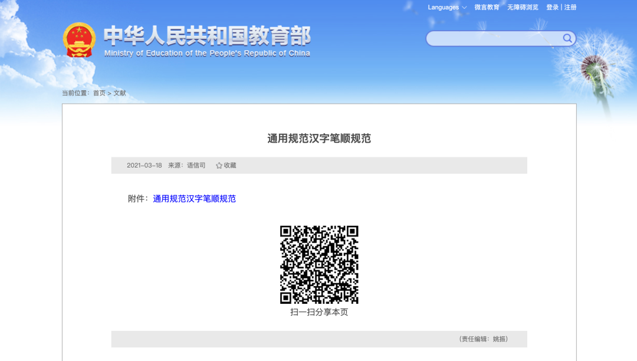Click the date 2021-03-18
Viewport: 637px width, 361px height.
pyautogui.click(x=145, y=165)
